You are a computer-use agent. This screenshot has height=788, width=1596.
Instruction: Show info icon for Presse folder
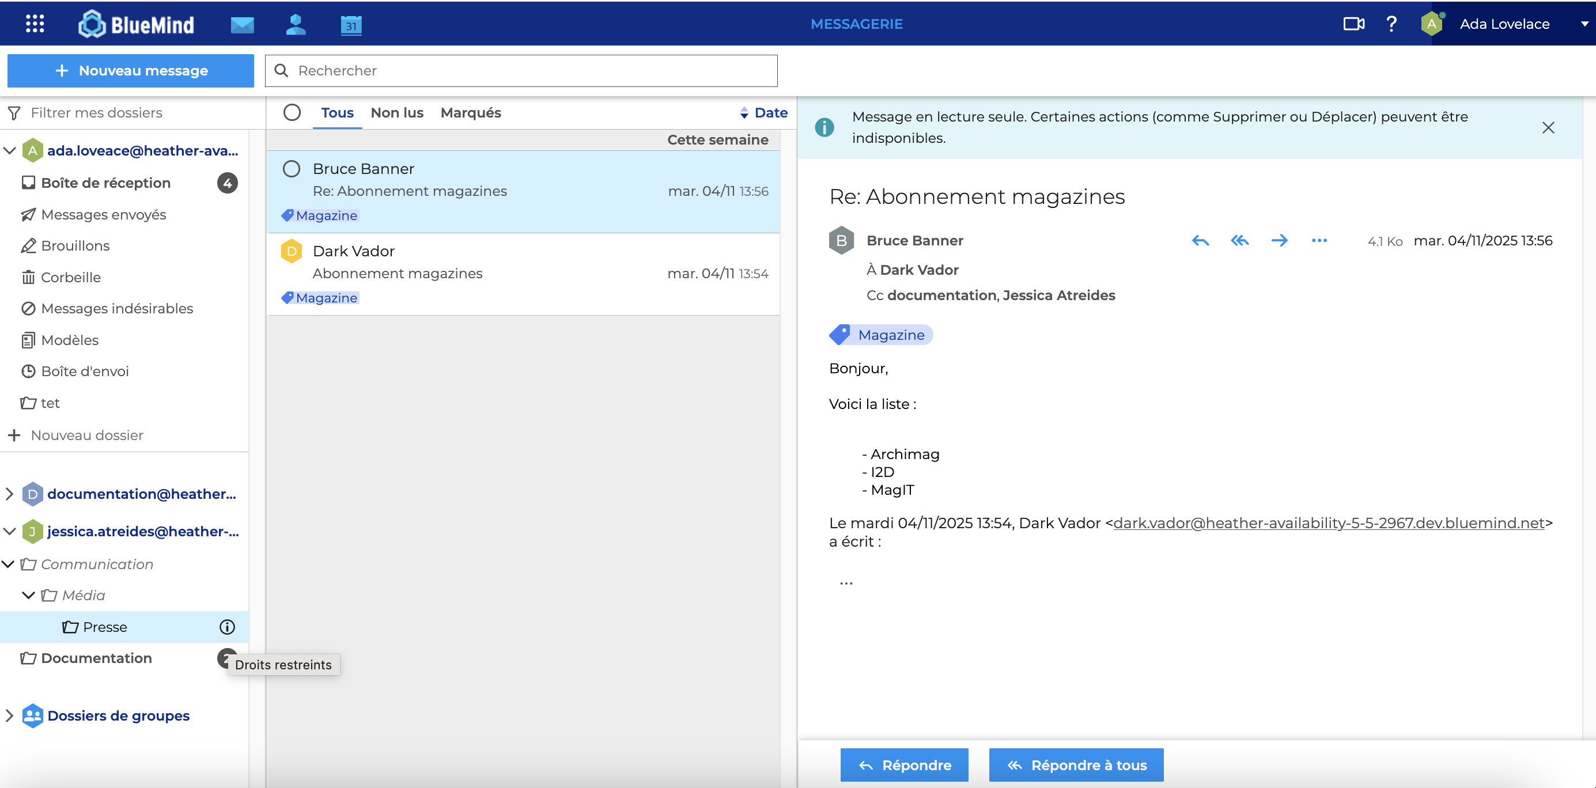click(x=228, y=627)
